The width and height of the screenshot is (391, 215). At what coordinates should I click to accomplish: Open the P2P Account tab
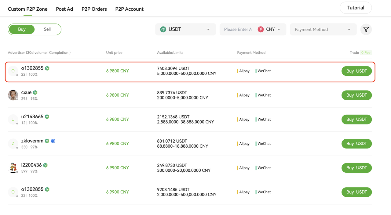pyautogui.click(x=129, y=9)
